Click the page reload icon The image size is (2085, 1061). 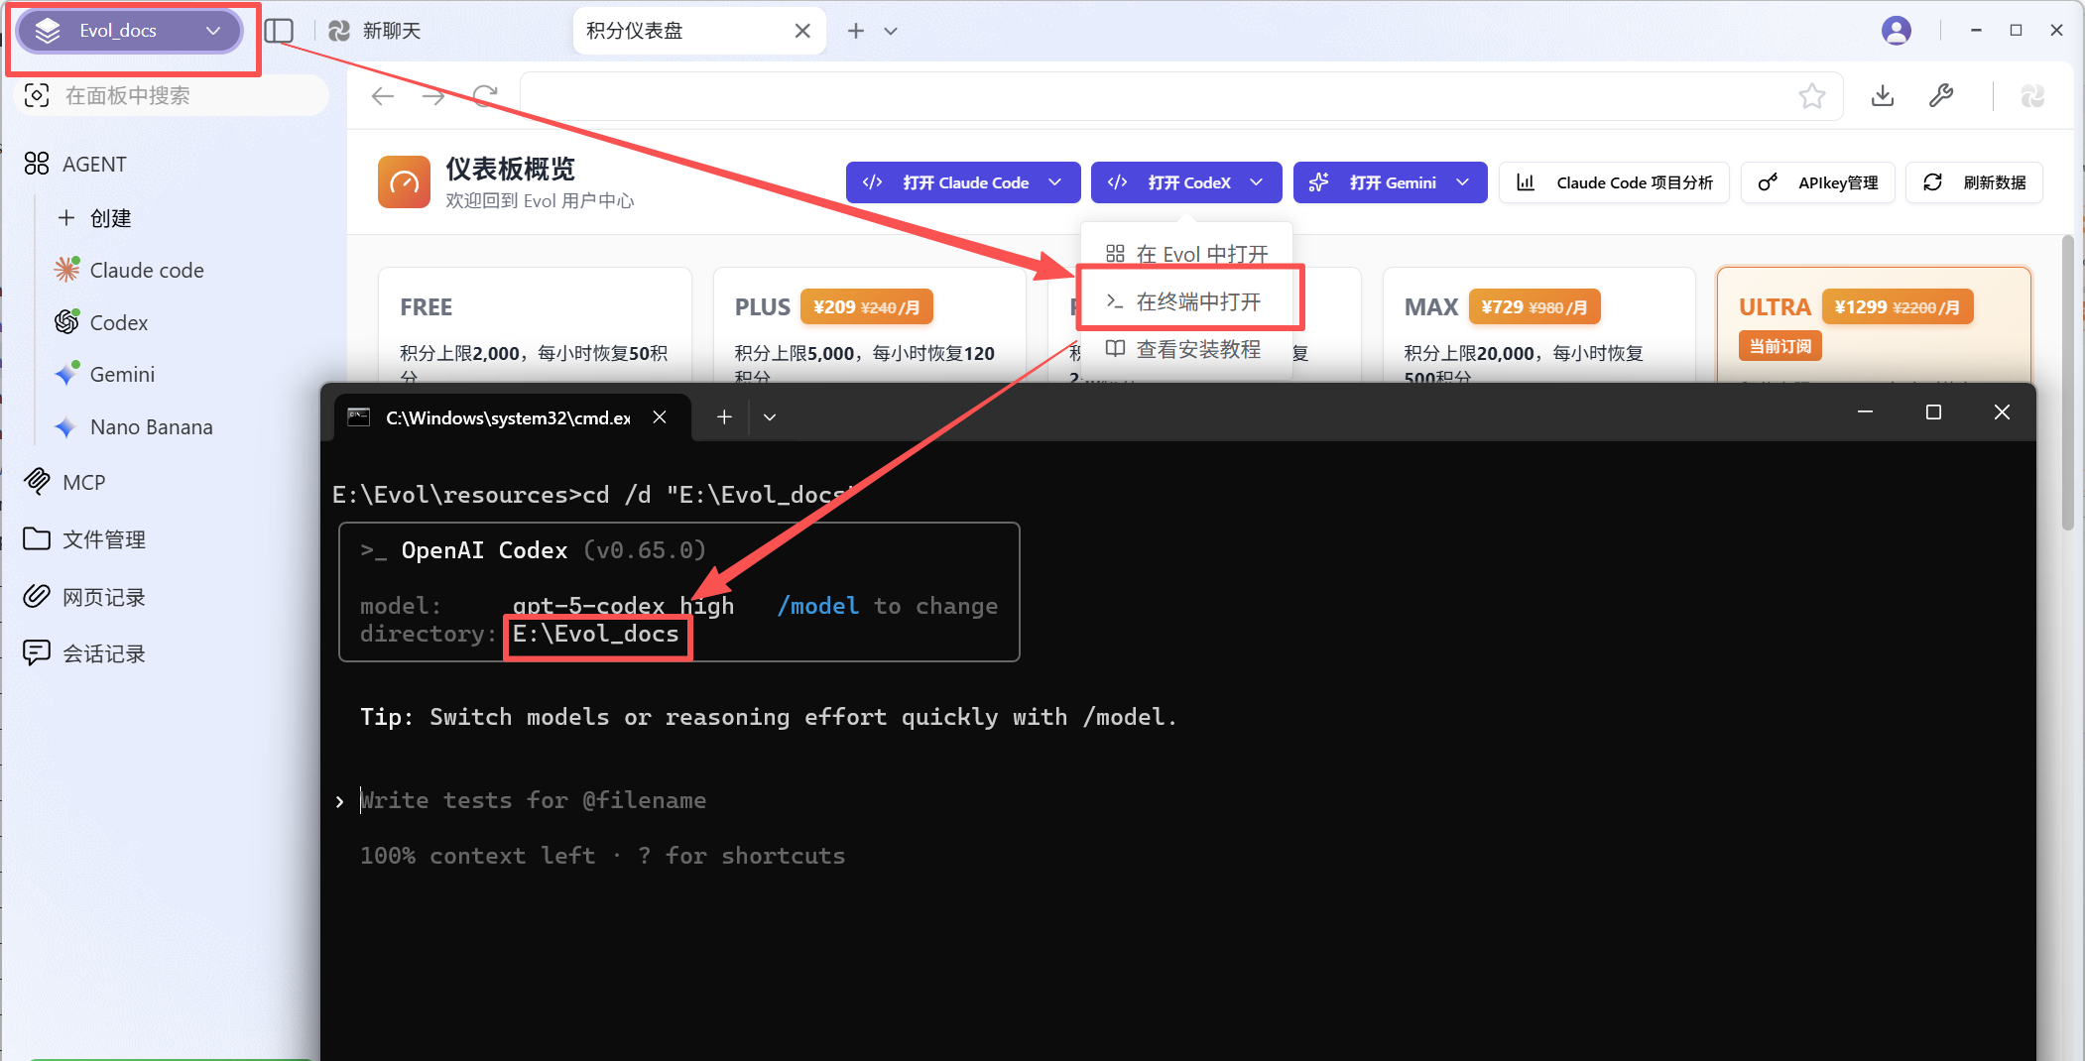click(x=485, y=96)
